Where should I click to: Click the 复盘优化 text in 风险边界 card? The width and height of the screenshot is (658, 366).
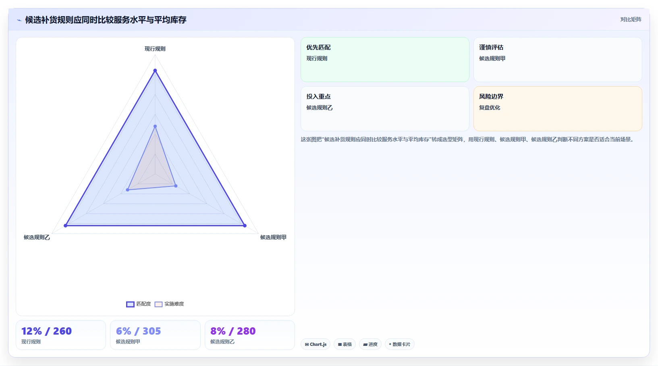(x=490, y=108)
